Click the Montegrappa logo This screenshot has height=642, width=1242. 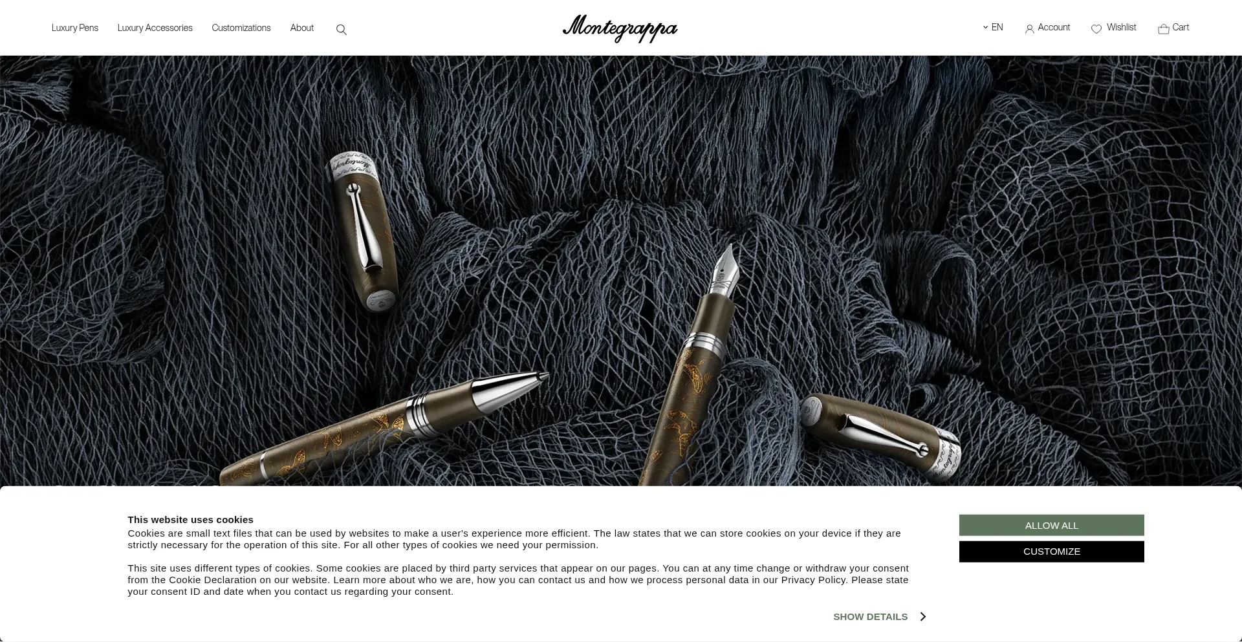(x=620, y=28)
